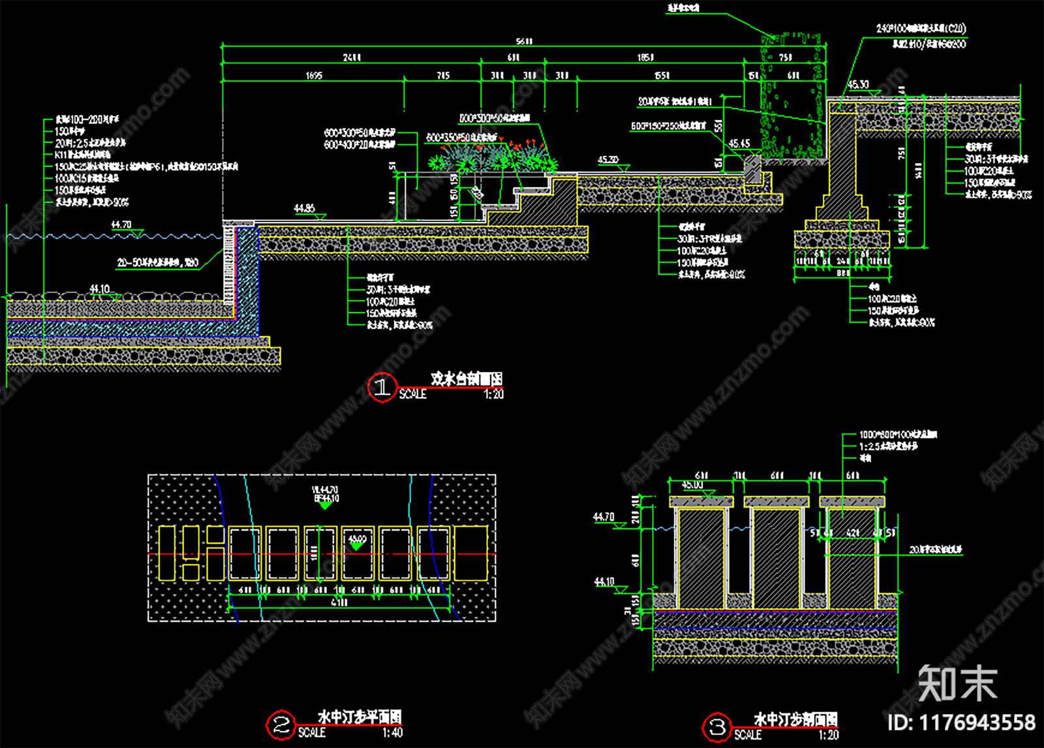Click the ID: 1176943558 text
This screenshot has height=748, width=1044.
tap(961, 723)
